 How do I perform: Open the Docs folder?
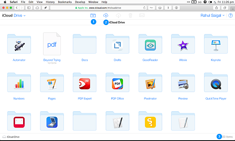[x=85, y=44]
